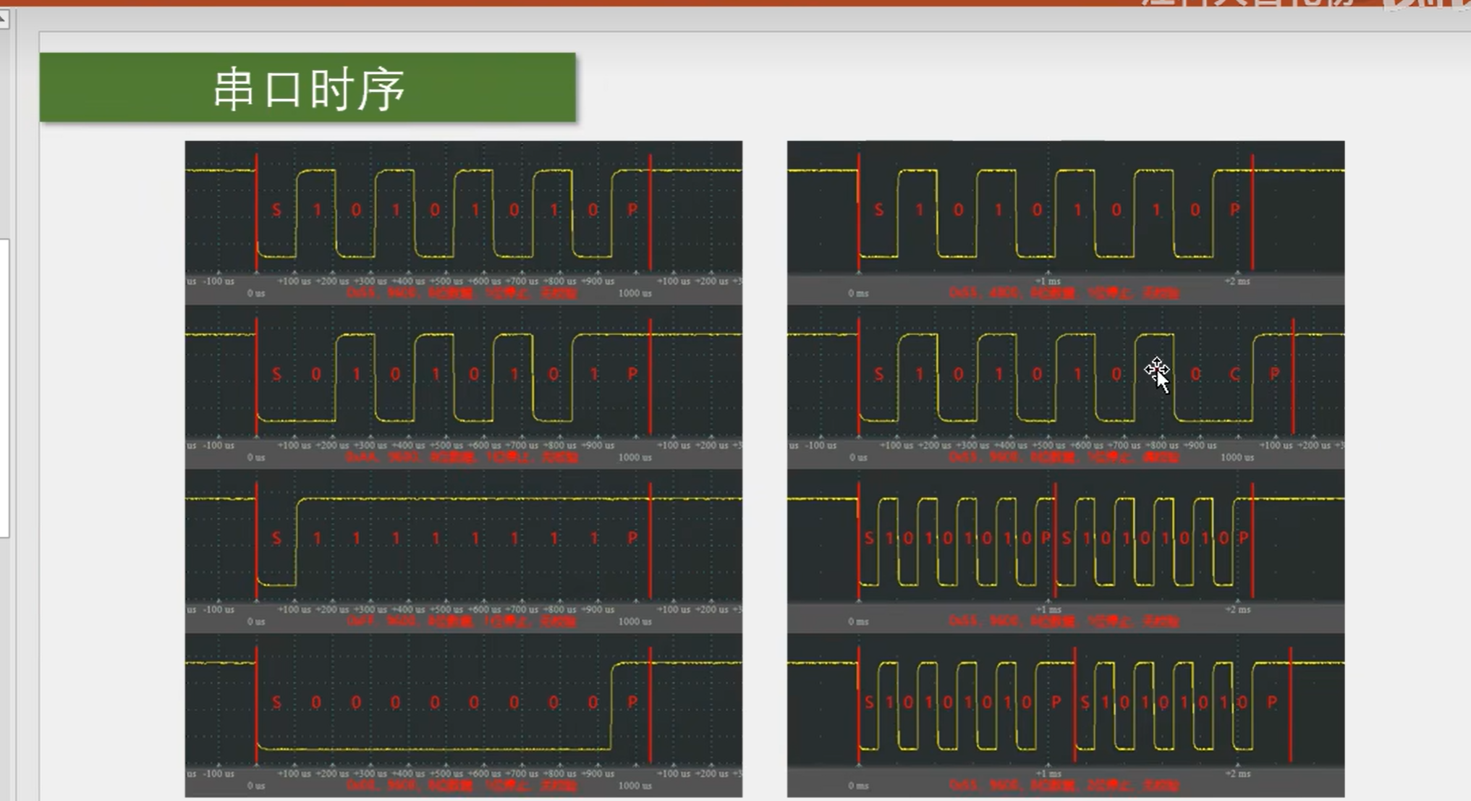The image size is (1471, 801).
Task: Select the bottom-right double-frame waveform
Action: click(1065, 714)
